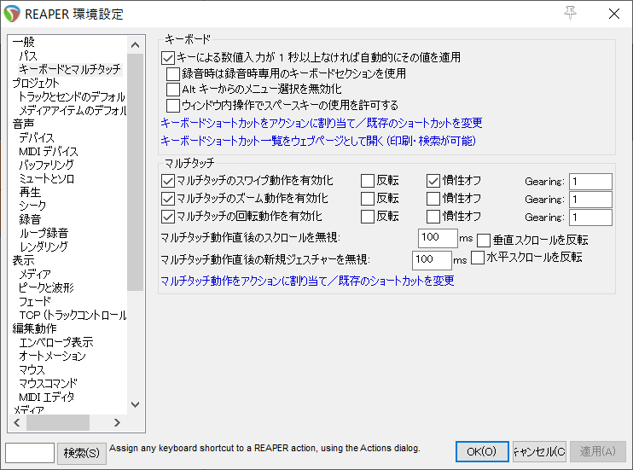Toggle マルチタッチのスワイプ動作を有効化 checkbox
Viewport: 633px width, 470px height.
pos(168,181)
